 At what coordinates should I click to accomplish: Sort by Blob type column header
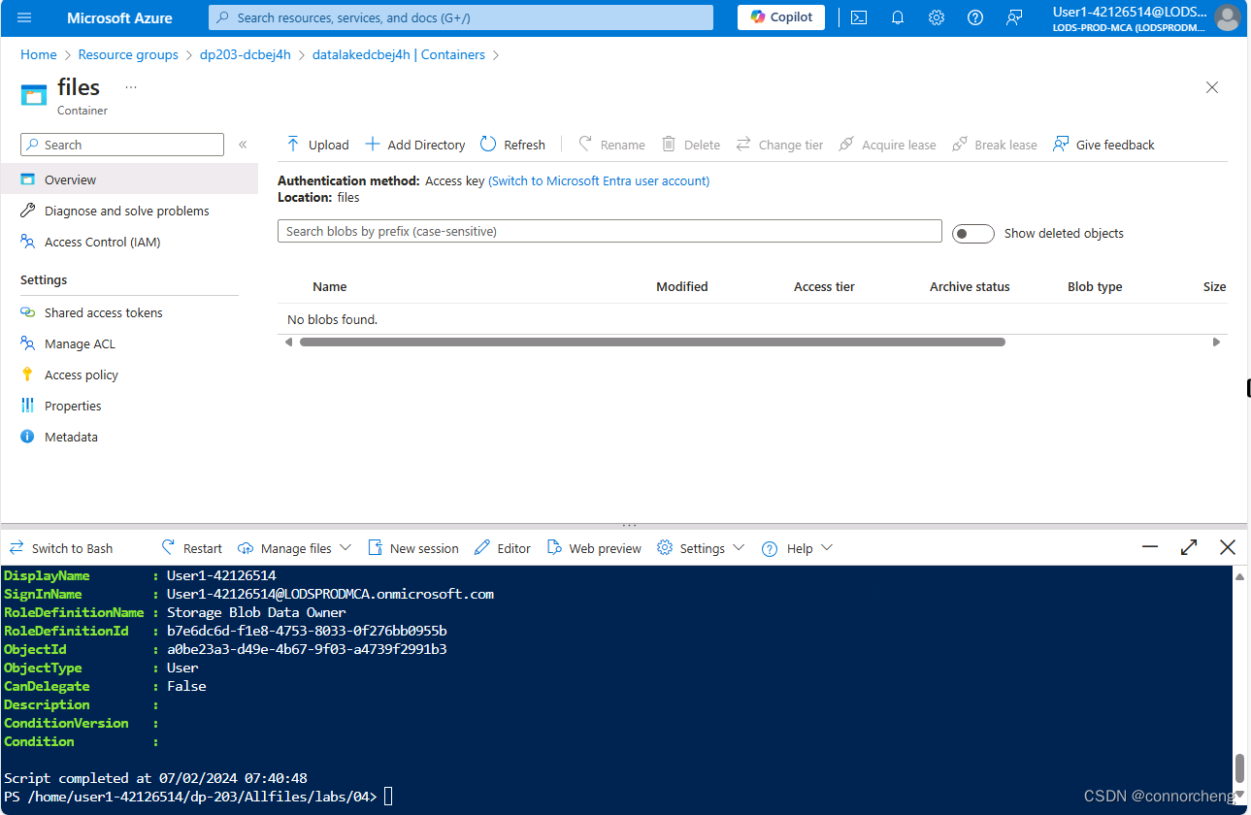tap(1095, 286)
